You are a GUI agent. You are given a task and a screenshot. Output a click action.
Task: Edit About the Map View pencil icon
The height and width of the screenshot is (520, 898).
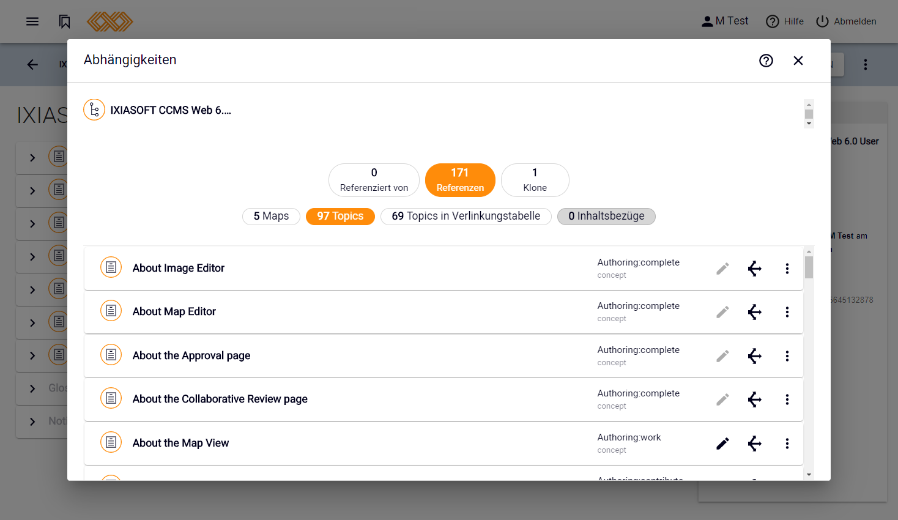722,444
